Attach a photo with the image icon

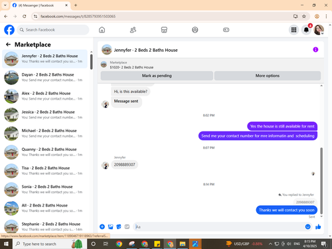point(110,226)
